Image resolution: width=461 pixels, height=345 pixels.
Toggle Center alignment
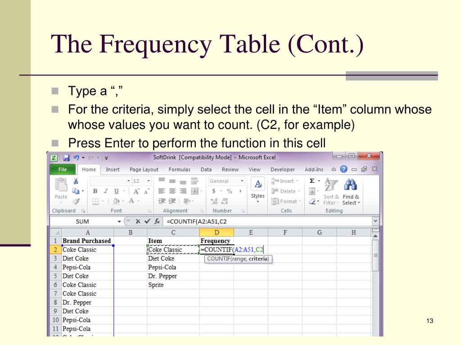(x=172, y=191)
